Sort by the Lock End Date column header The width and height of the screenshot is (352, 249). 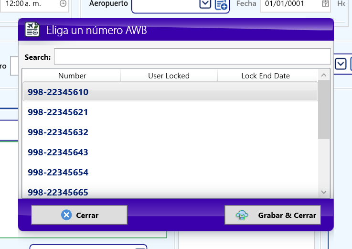[x=266, y=76]
